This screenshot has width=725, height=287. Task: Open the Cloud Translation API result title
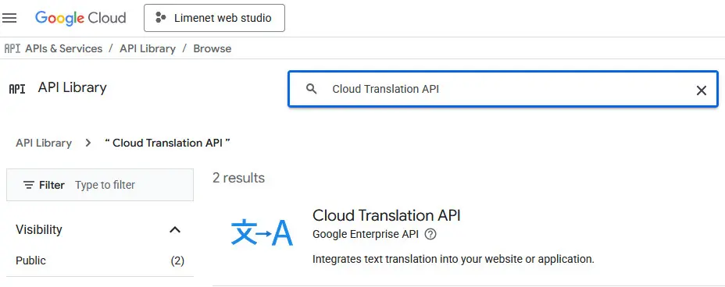pos(387,215)
